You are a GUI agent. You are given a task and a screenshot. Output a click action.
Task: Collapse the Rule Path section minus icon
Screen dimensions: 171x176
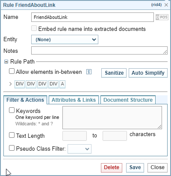click(6, 62)
